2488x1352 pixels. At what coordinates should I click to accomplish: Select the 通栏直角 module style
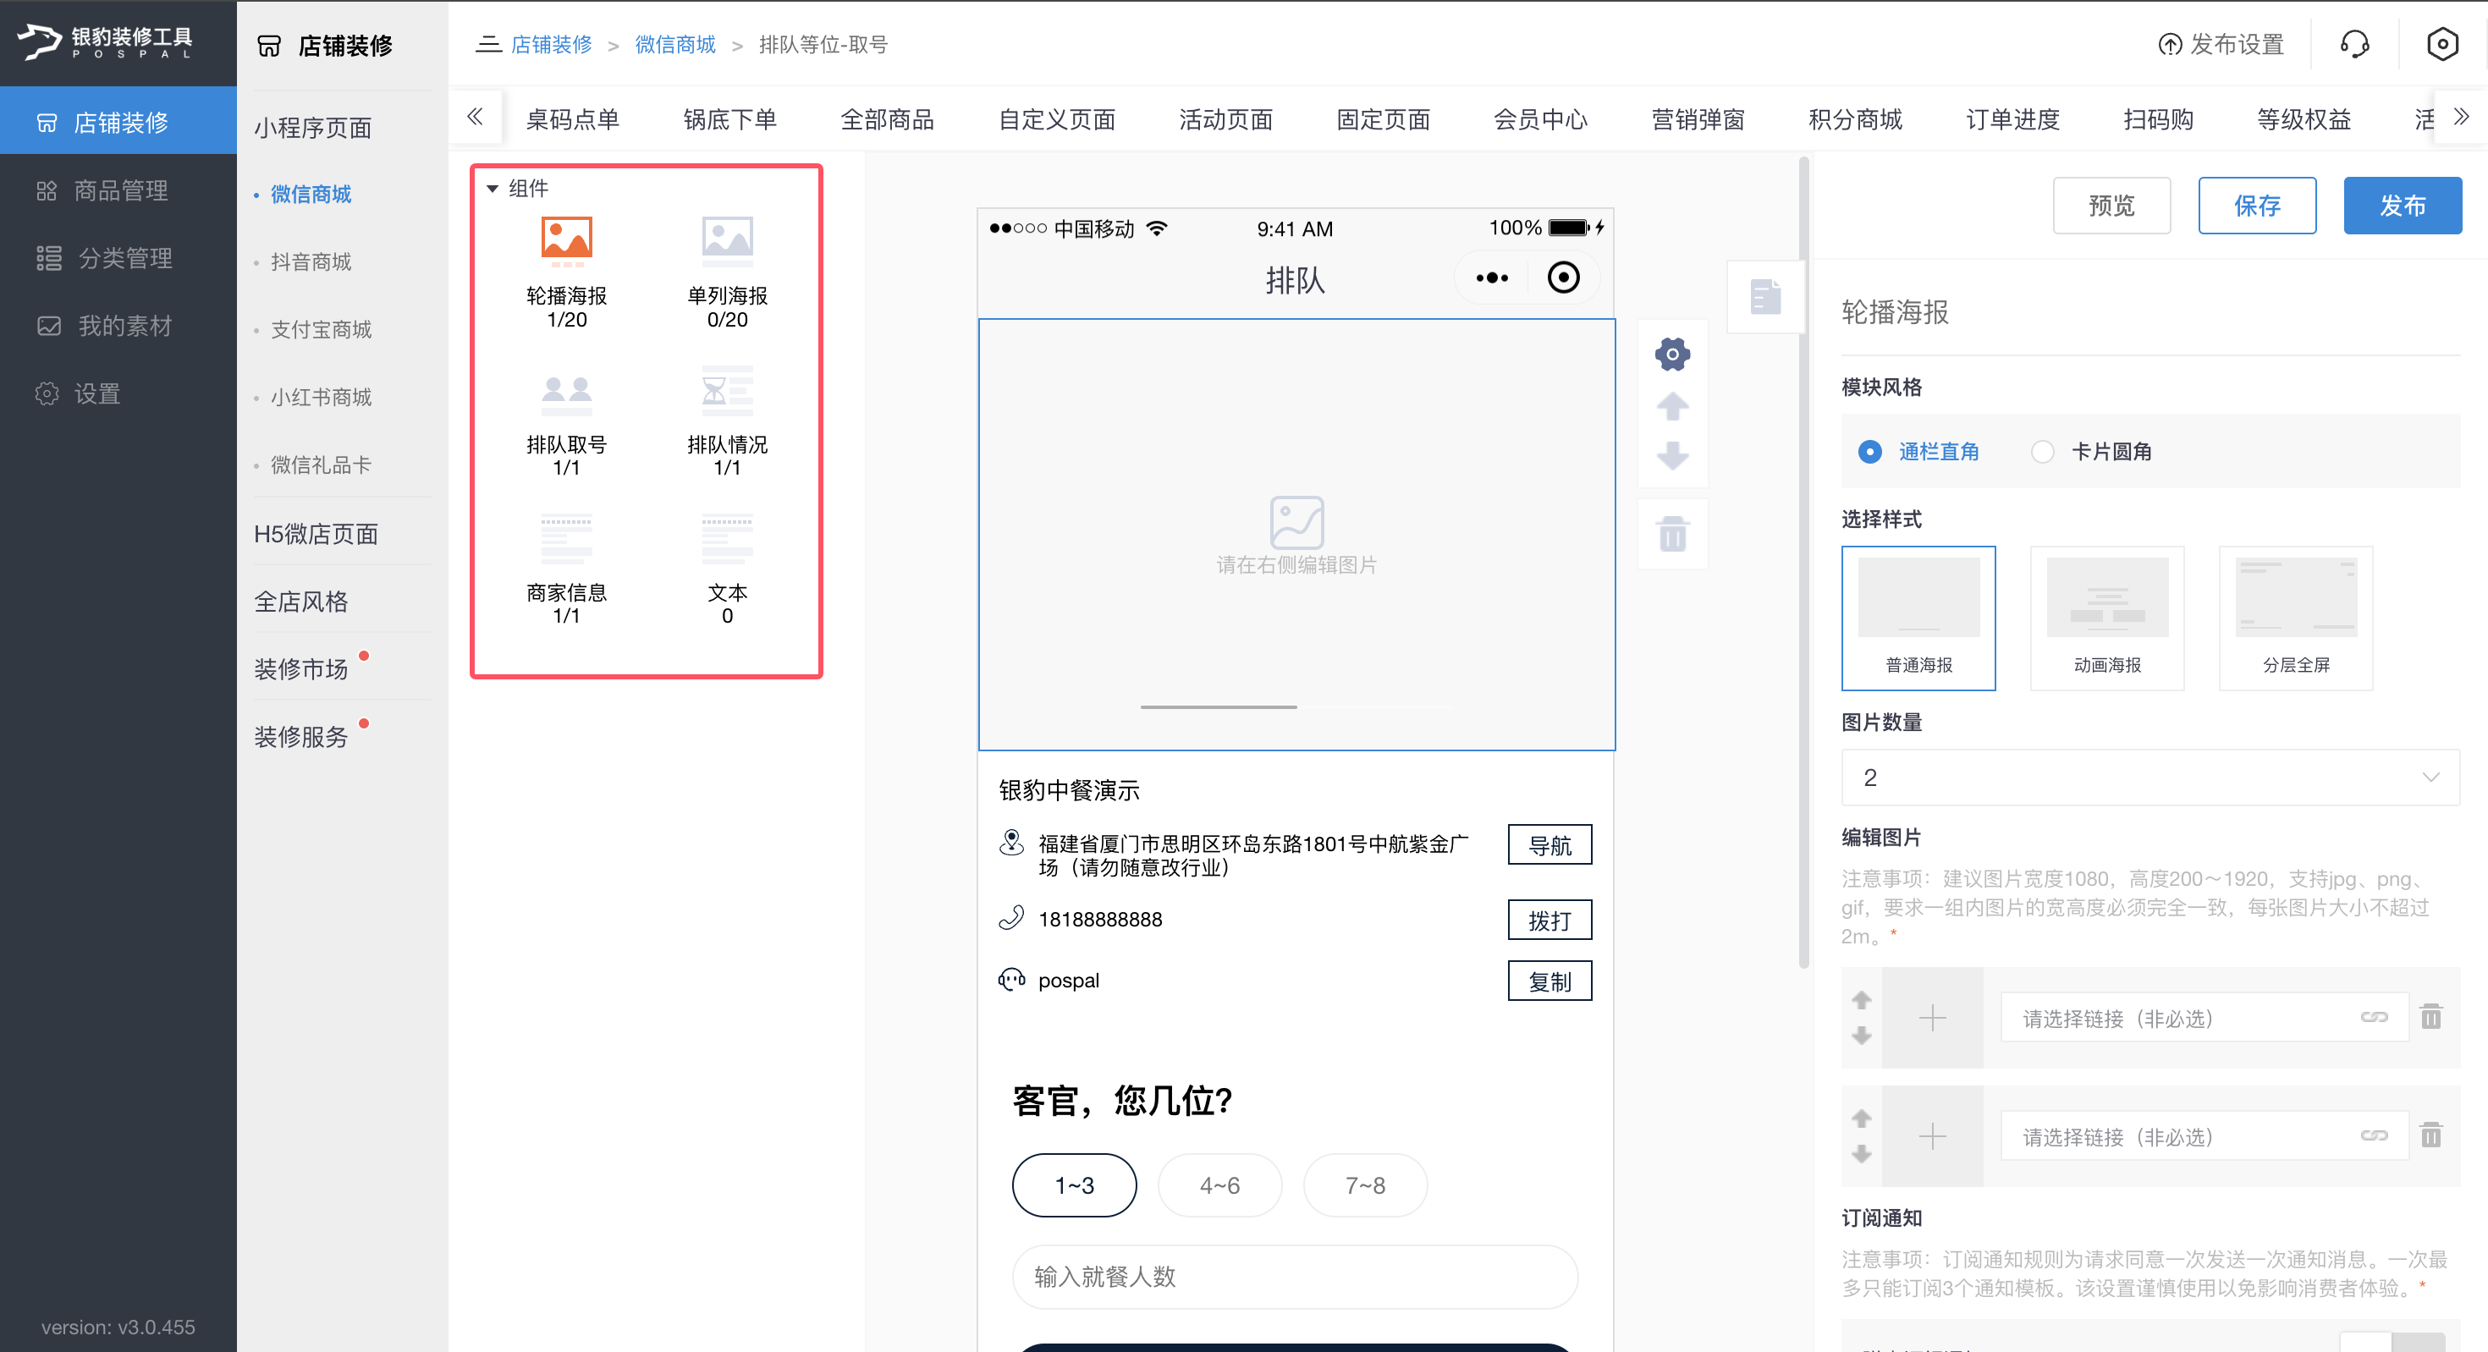point(1918,451)
